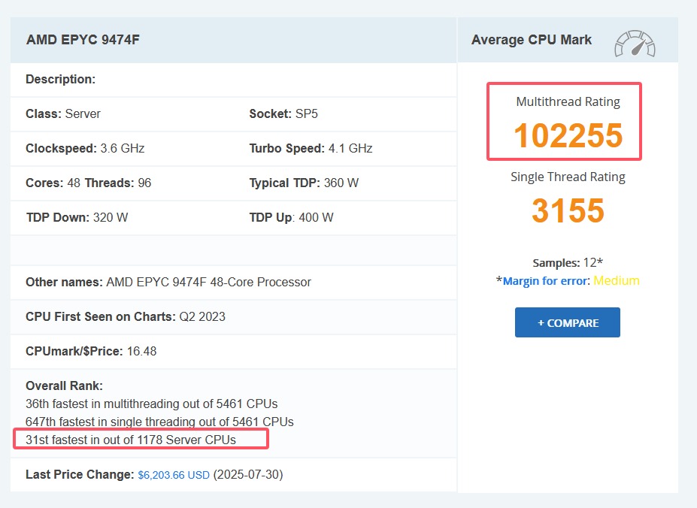This screenshot has width=697, height=508.
Task: Click the Samples: 12* text
Action: pos(568,263)
